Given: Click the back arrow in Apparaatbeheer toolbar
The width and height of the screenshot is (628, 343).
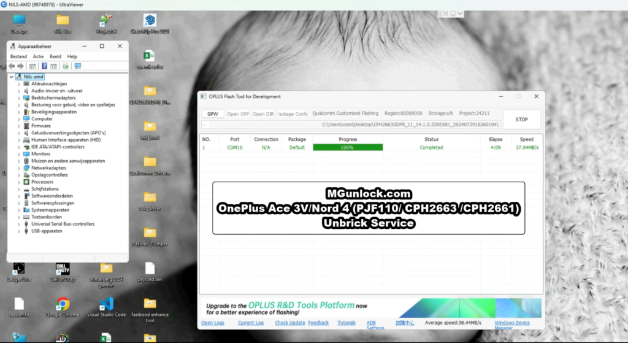Looking at the screenshot, I should pos(12,66).
